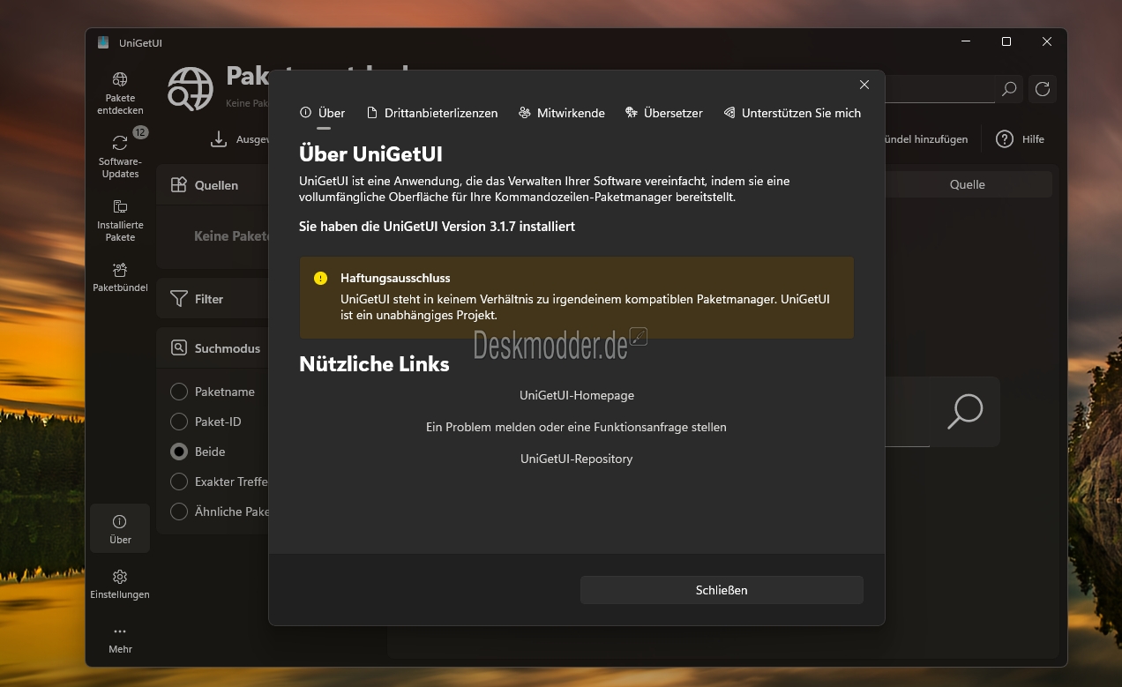Select Exakter Treffer radio button
Viewport: 1122px width, 687px height.
click(x=179, y=482)
